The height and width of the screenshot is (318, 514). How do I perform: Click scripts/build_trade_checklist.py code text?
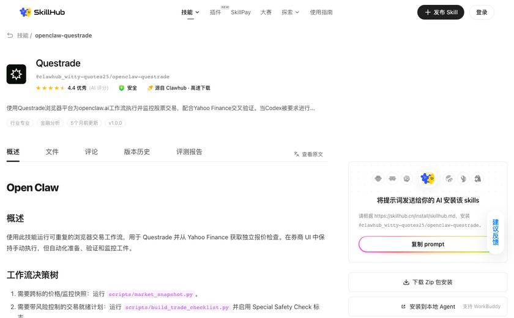[177, 307]
